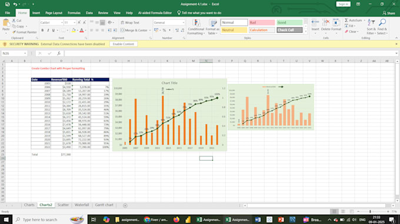
Task: Open the text orientation options
Action: pos(110,22)
